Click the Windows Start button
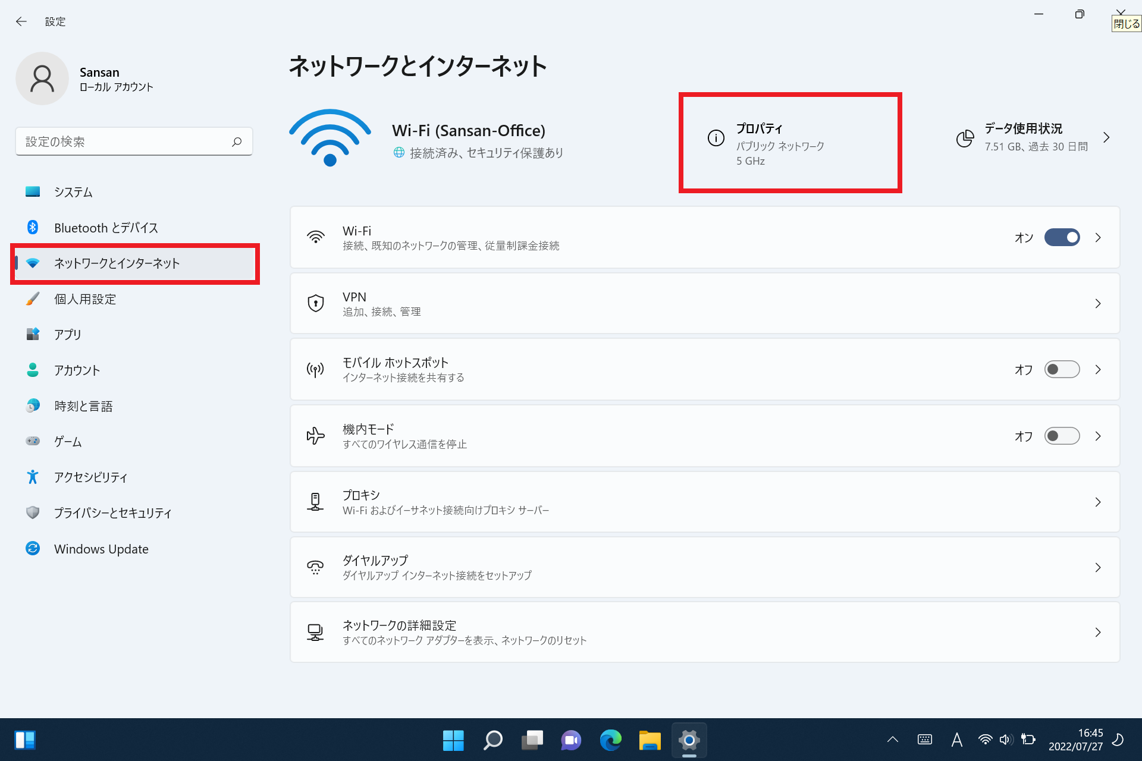 click(x=453, y=740)
